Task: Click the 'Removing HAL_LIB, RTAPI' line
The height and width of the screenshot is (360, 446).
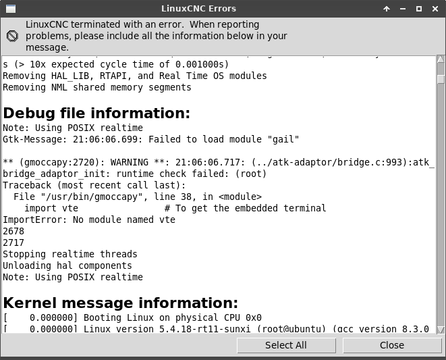Action: pos(135,76)
